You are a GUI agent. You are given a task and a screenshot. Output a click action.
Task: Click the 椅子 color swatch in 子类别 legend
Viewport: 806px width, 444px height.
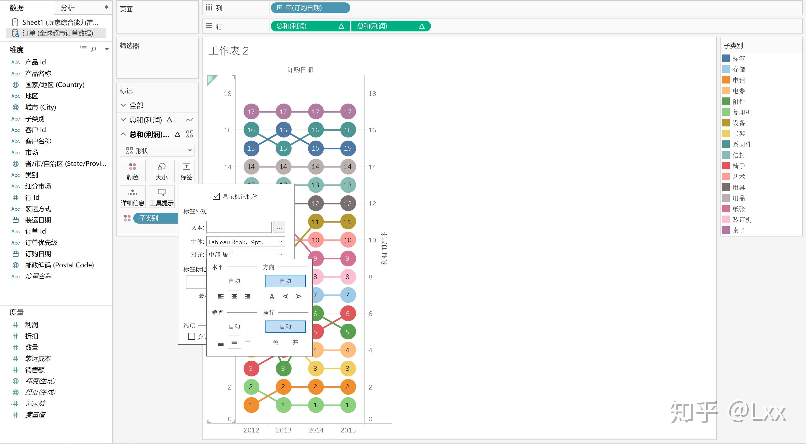point(726,166)
